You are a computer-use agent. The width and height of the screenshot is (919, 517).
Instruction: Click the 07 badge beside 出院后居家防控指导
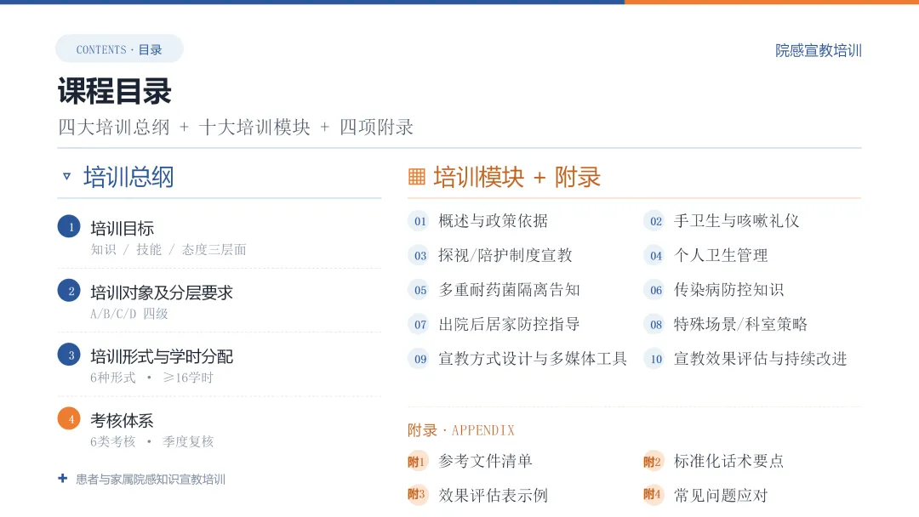[420, 324]
